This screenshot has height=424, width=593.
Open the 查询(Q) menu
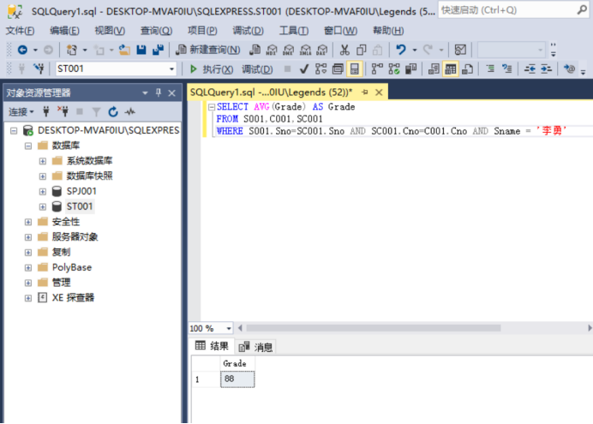[156, 31]
